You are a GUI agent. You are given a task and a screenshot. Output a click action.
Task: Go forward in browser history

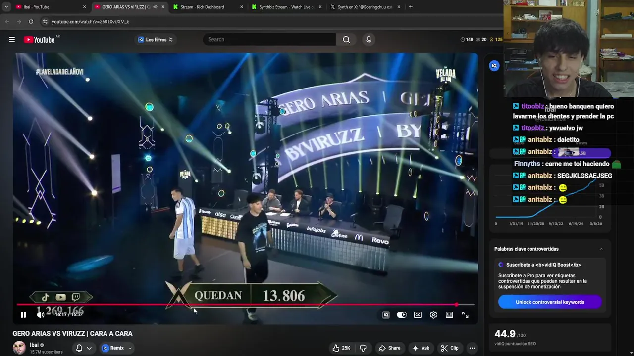19,22
